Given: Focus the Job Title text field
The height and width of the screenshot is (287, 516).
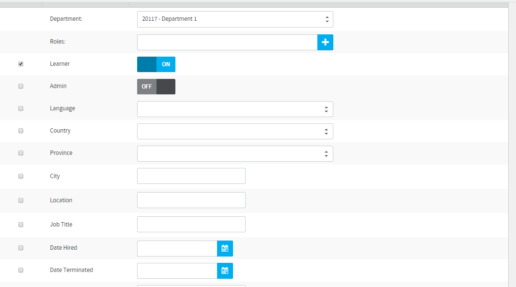Looking at the screenshot, I should pyautogui.click(x=191, y=225).
